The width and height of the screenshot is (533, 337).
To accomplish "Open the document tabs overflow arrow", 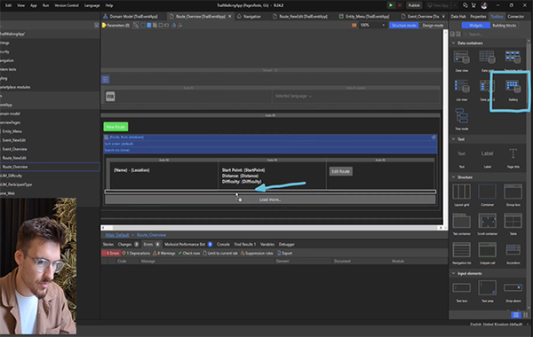I will 443,16.
